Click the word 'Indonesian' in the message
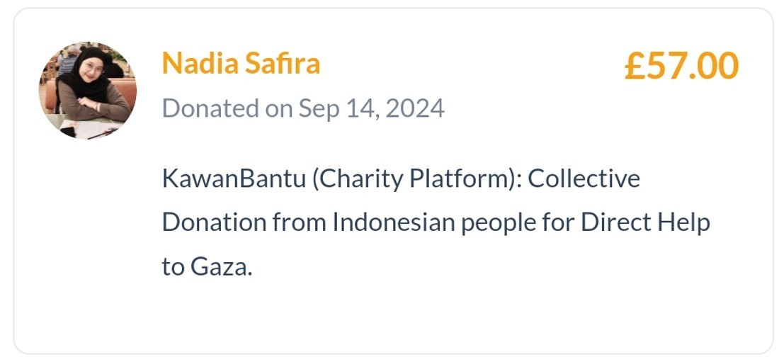Viewport: 779px width, 357px height. (394, 223)
